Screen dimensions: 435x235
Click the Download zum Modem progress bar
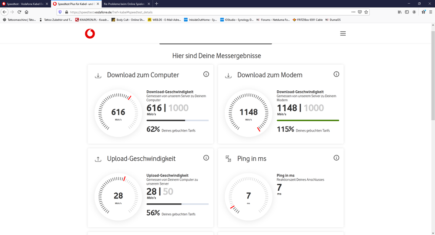(308, 120)
